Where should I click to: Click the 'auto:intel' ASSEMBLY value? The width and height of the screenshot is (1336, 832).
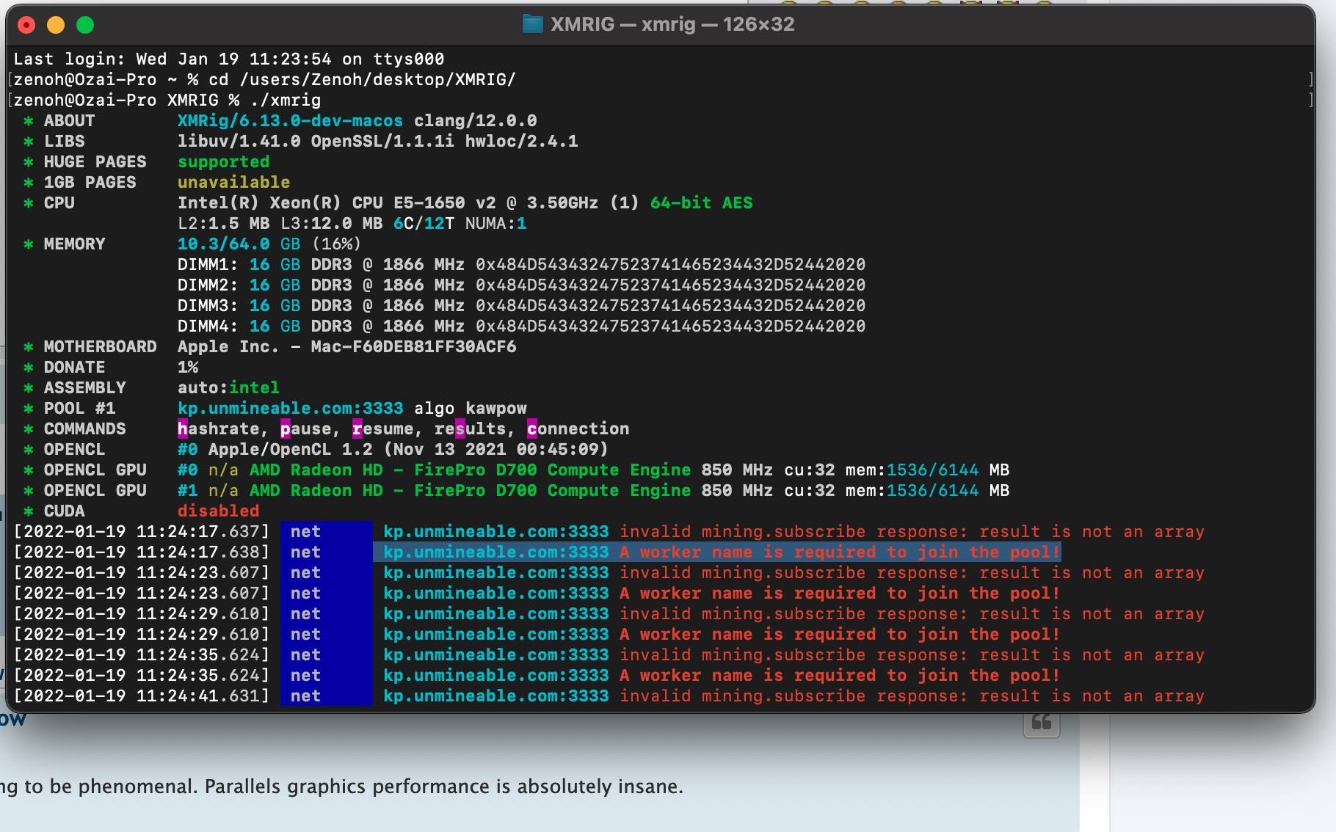[228, 387]
